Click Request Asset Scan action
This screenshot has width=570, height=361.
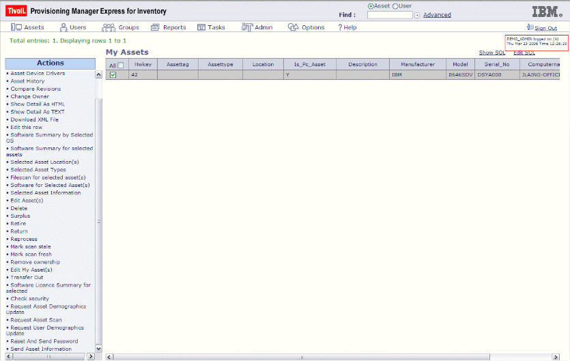pyautogui.click(x=36, y=320)
